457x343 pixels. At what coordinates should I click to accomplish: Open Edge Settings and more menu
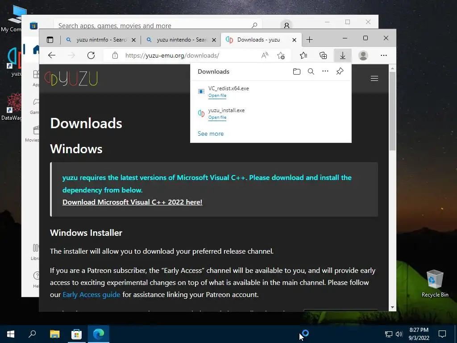pos(383,55)
